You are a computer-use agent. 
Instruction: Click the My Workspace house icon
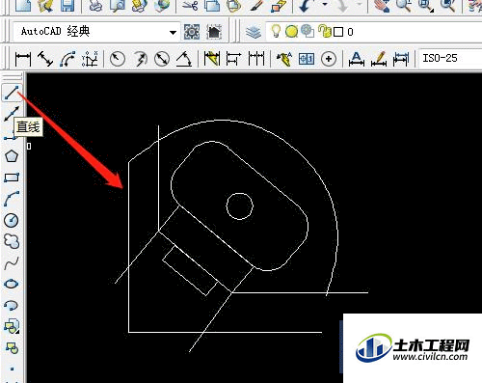[x=214, y=32]
